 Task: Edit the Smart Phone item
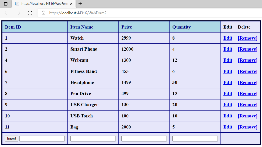(227, 49)
